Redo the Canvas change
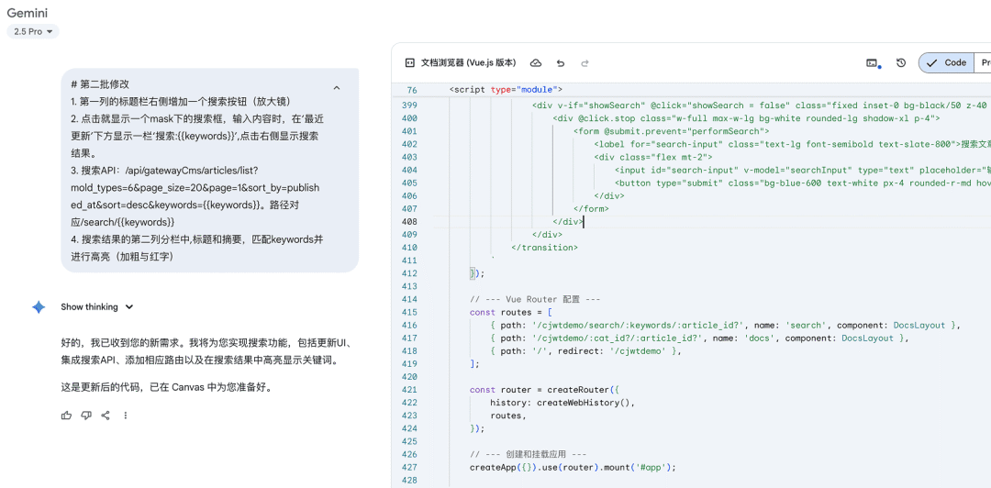The image size is (991, 488). coord(585,63)
